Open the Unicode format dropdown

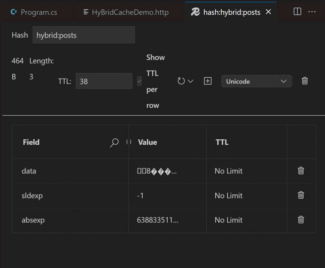256,81
